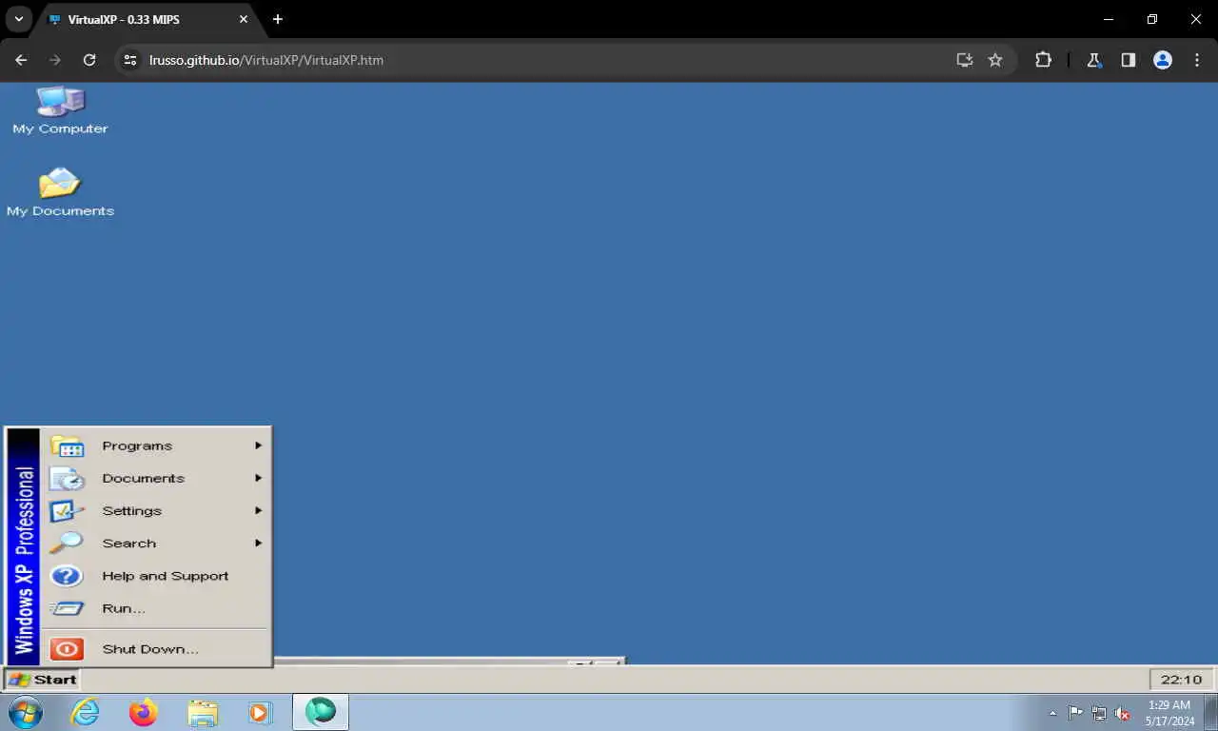Open the My Computer desktop icon
Image resolution: width=1218 pixels, height=731 pixels.
(x=60, y=109)
